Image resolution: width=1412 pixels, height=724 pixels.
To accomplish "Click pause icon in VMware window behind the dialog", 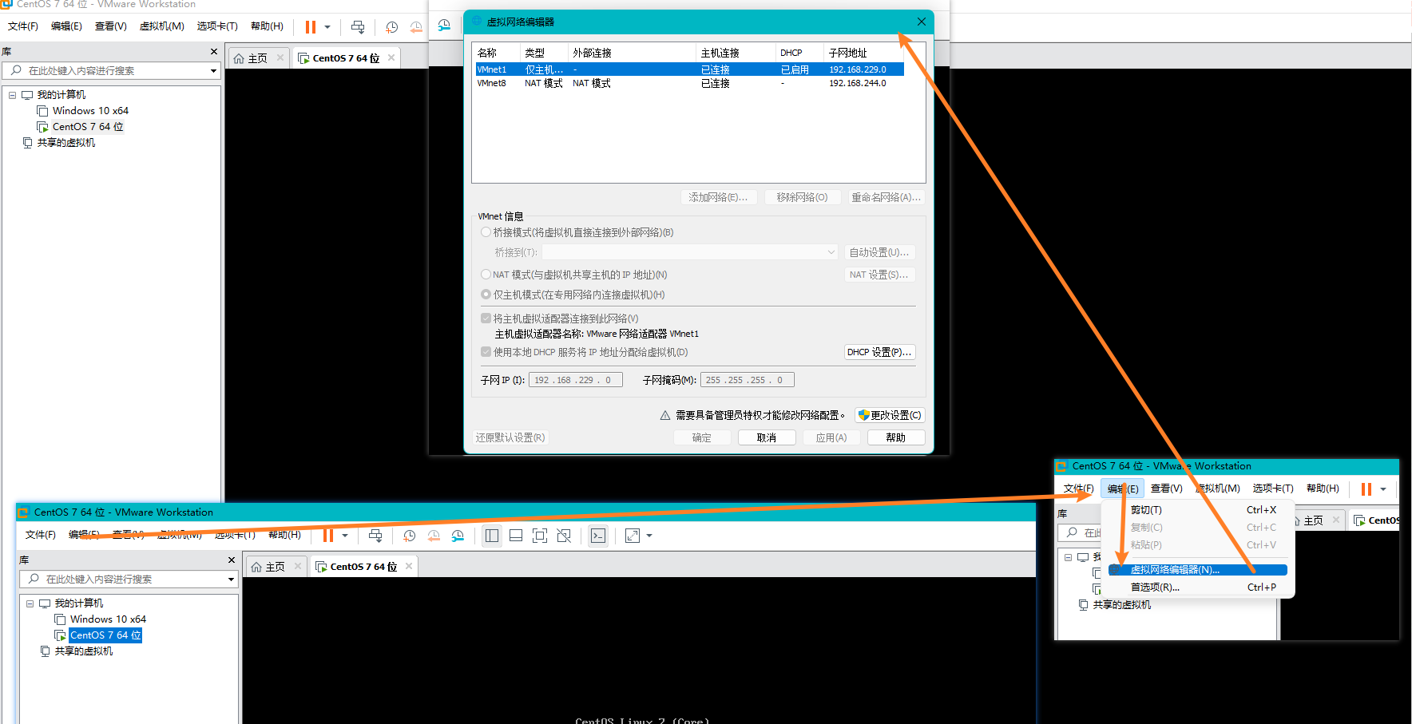I will 311,27.
